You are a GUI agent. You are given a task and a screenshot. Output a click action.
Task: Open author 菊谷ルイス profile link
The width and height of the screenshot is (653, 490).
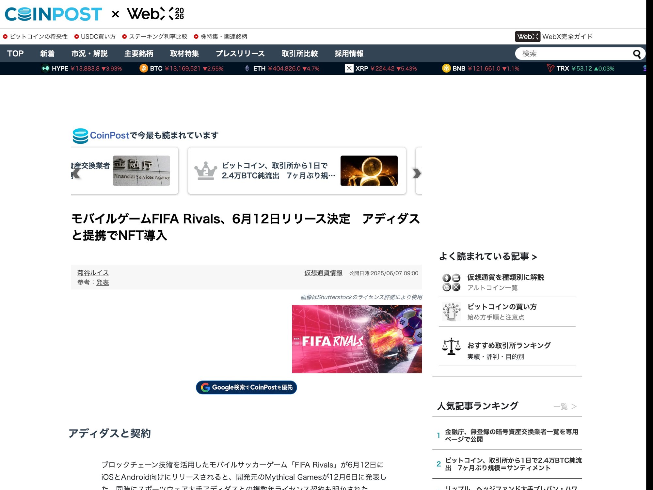click(x=93, y=273)
